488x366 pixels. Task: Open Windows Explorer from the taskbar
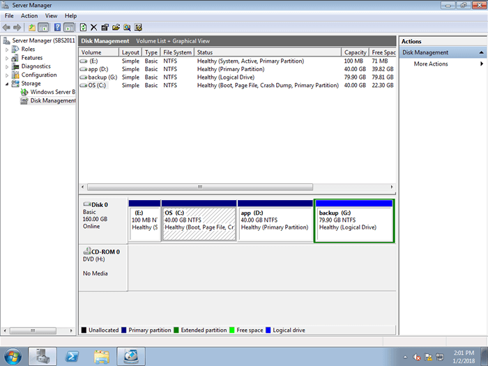102,357
